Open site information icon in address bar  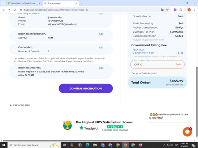(21, 10)
